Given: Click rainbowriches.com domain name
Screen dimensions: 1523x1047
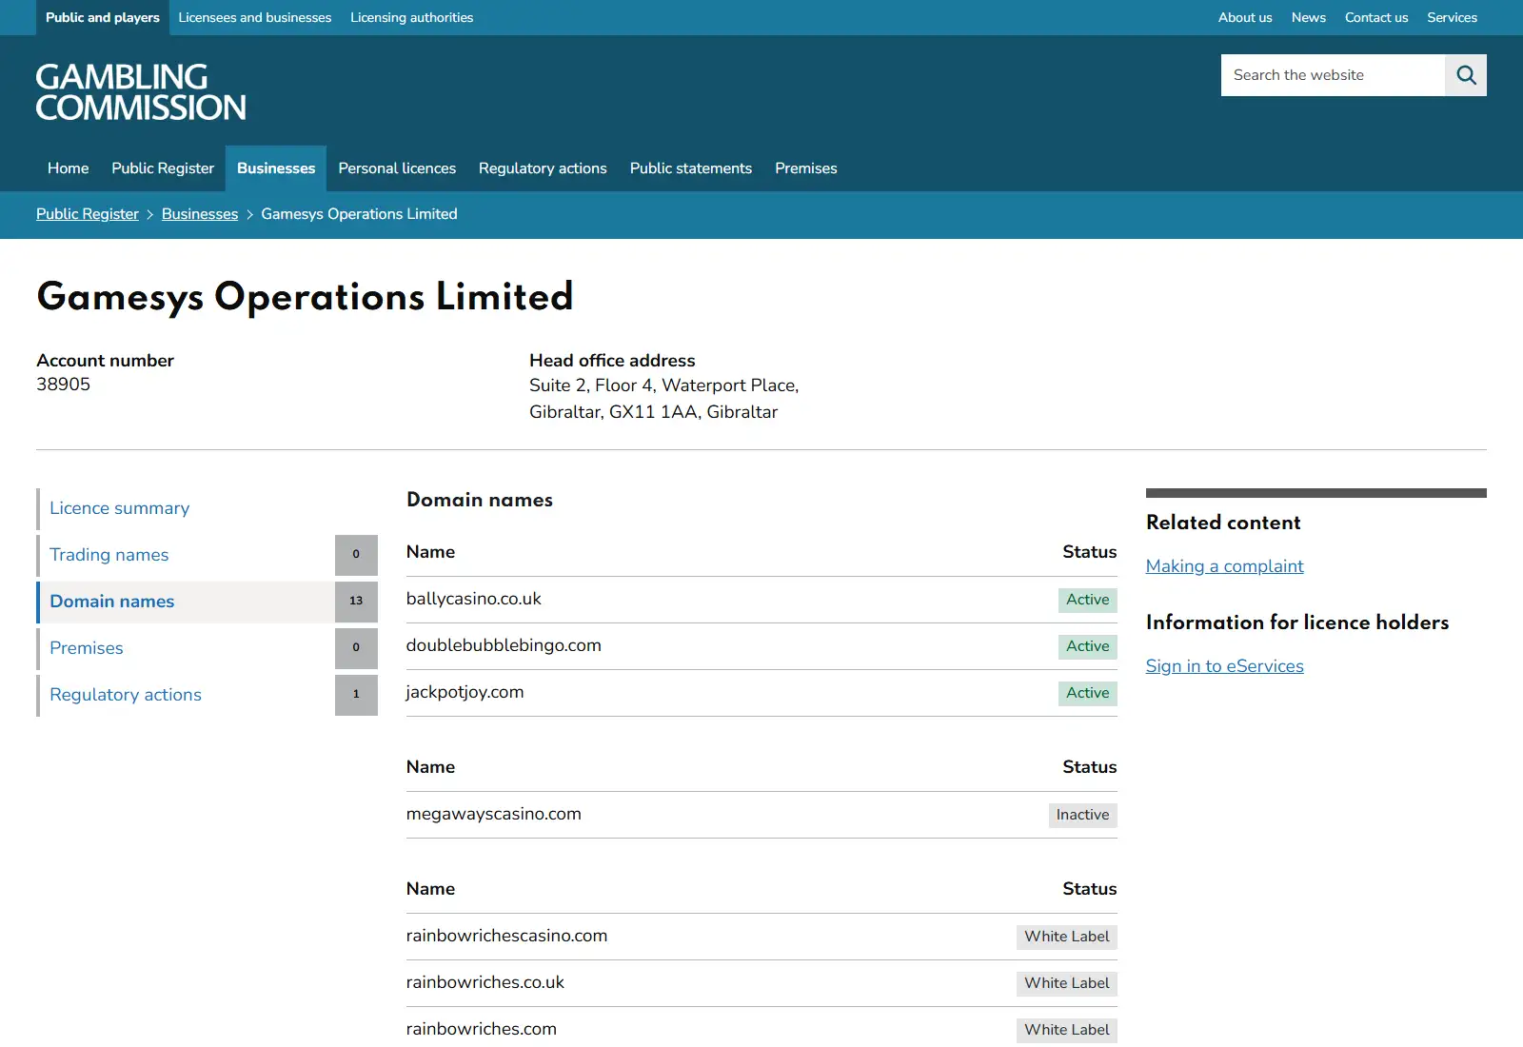Looking at the screenshot, I should pos(481,1029).
